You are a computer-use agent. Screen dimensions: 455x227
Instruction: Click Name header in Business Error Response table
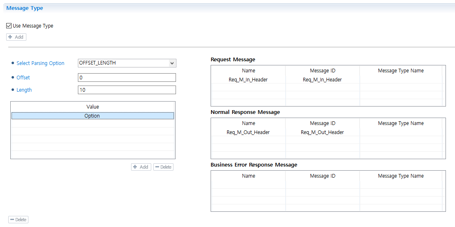(x=249, y=176)
